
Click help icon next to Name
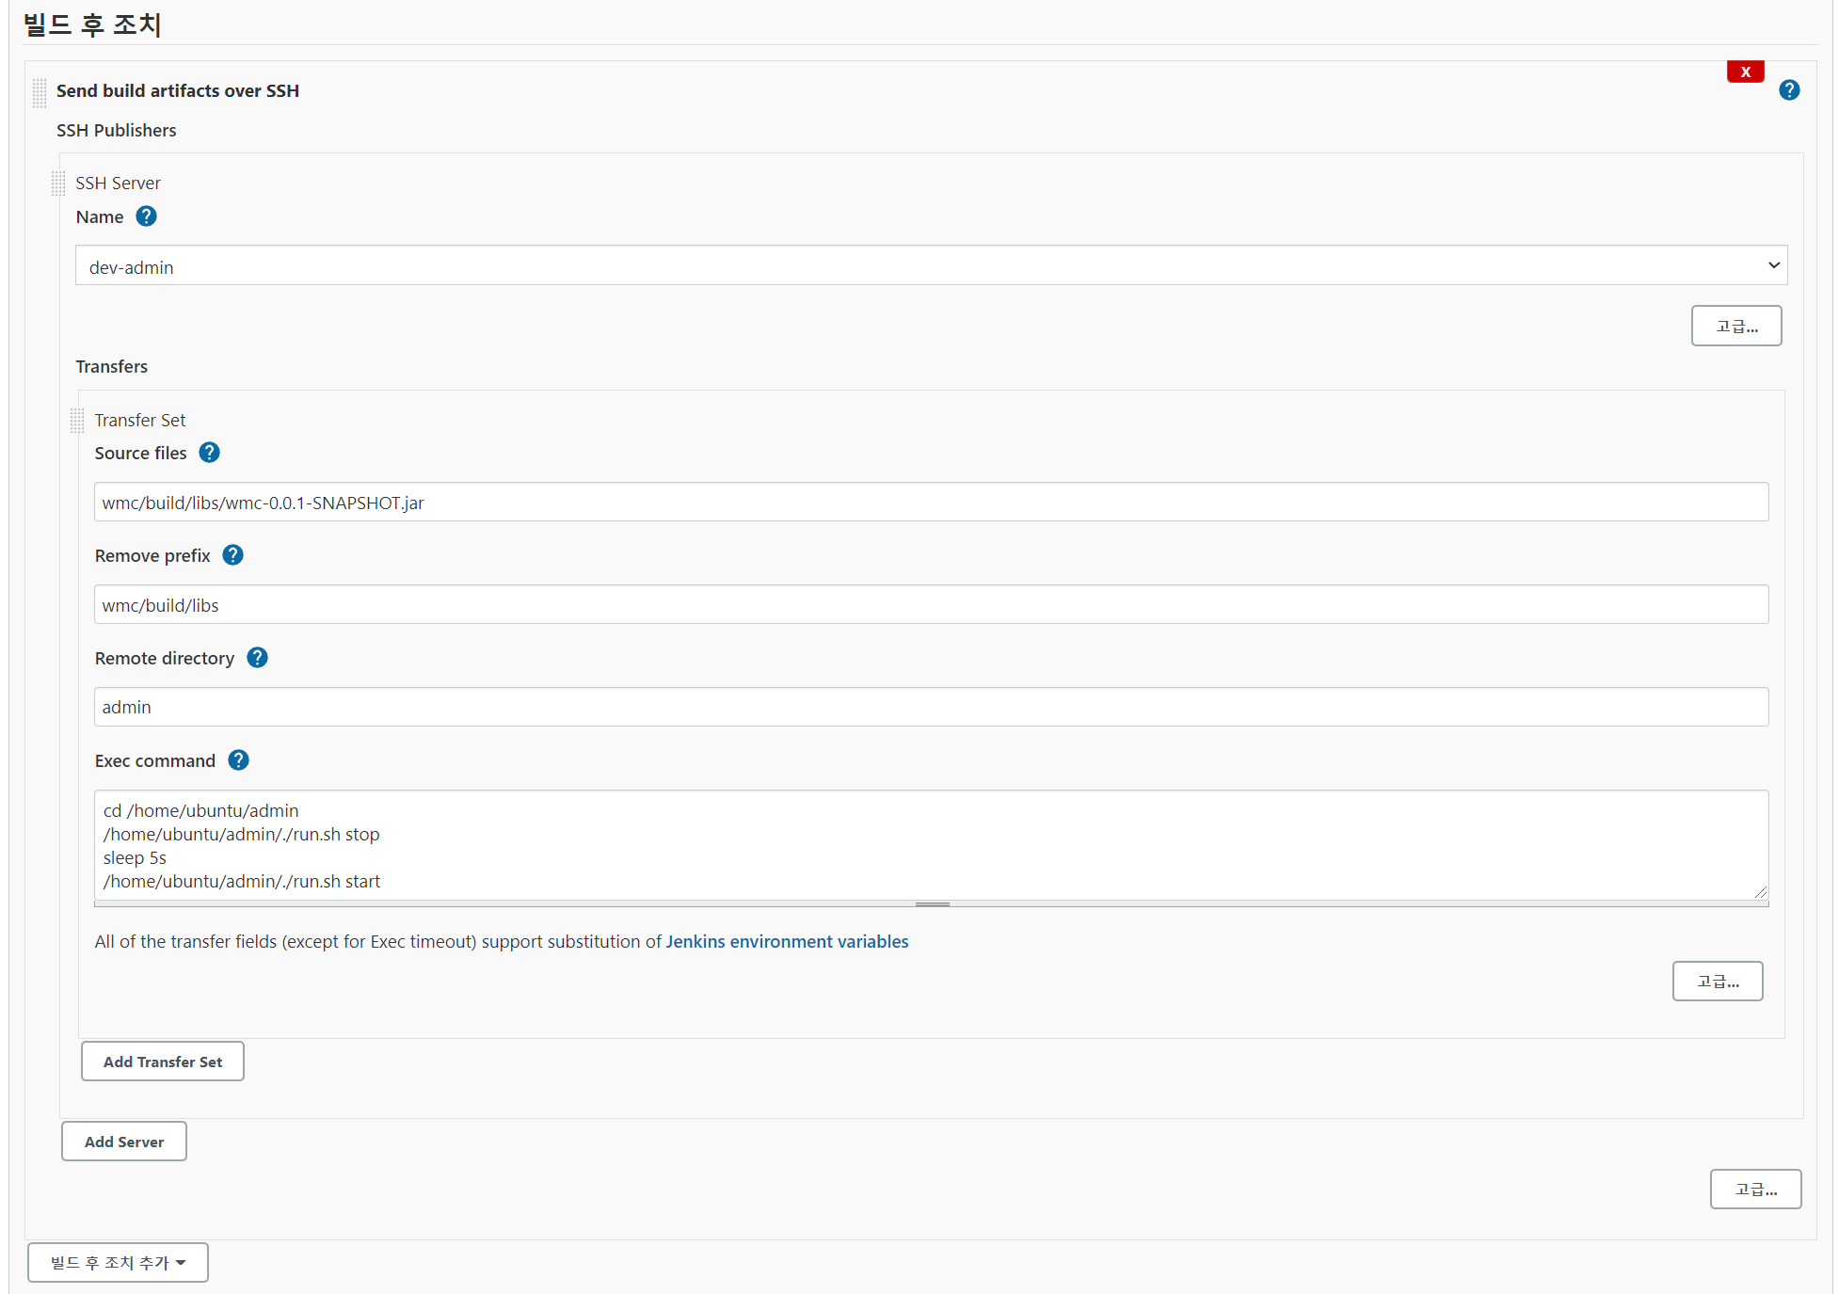[x=146, y=216]
